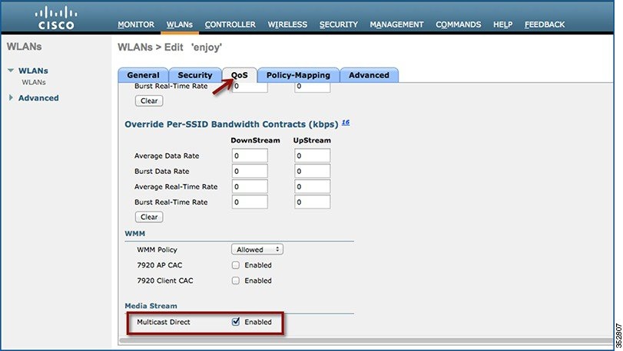The height and width of the screenshot is (351, 623).
Task: Open footnote 16 link
Action: click(x=346, y=123)
